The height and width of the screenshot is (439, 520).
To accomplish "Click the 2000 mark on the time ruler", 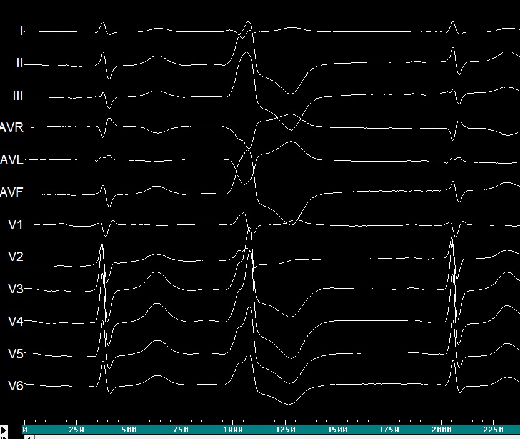I will pos(441,430).
